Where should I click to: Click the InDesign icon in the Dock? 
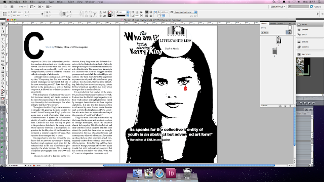[171, 173]
